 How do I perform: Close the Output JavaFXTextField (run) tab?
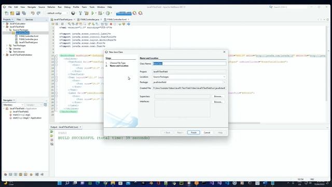point(80,127)
